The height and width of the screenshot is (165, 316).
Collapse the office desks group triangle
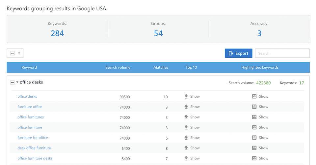17,82
